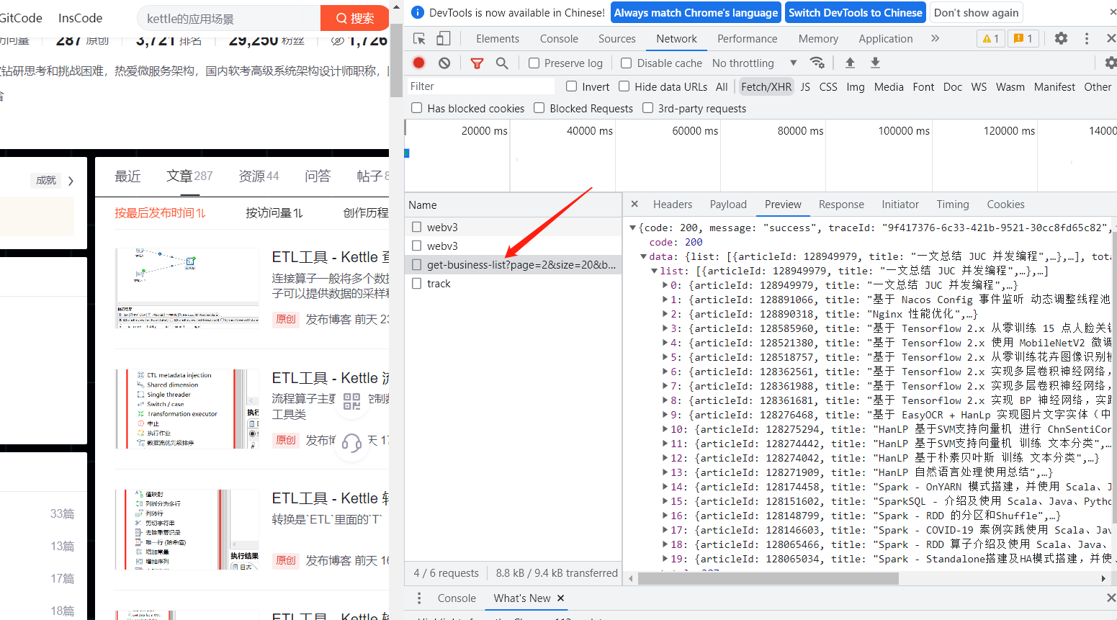Clear the network log
This screenshot has width=1117, height=620.
click(444, 63)
